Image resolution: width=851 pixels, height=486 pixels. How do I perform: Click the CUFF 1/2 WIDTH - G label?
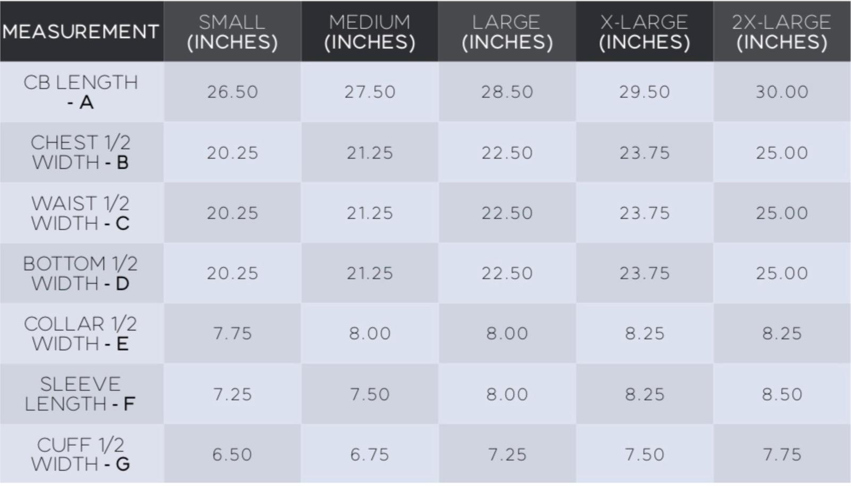[x=81, y=454]
